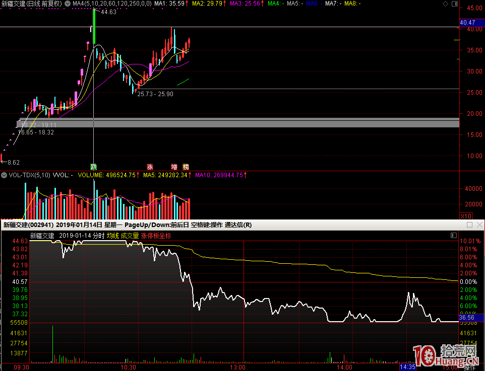Click the X10 volume scale indicator
The height and width of the screenshot is (371, 485).
pos(466,216)
